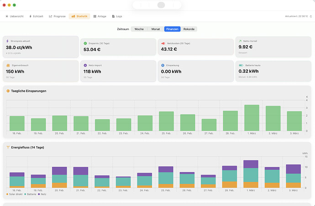Click the 9.92 € net advantage value
This screenshot has height=206, width=315.
pyautogui.click(x=246, y=47)
